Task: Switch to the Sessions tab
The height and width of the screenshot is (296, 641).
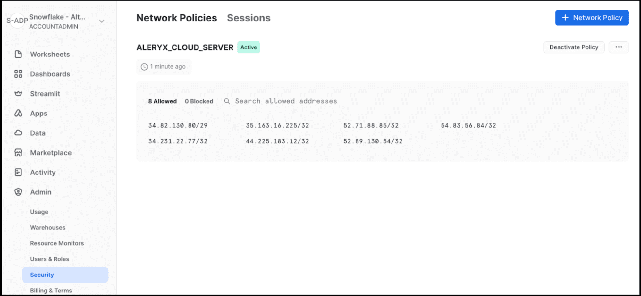Action: click(x=249, y=18)
